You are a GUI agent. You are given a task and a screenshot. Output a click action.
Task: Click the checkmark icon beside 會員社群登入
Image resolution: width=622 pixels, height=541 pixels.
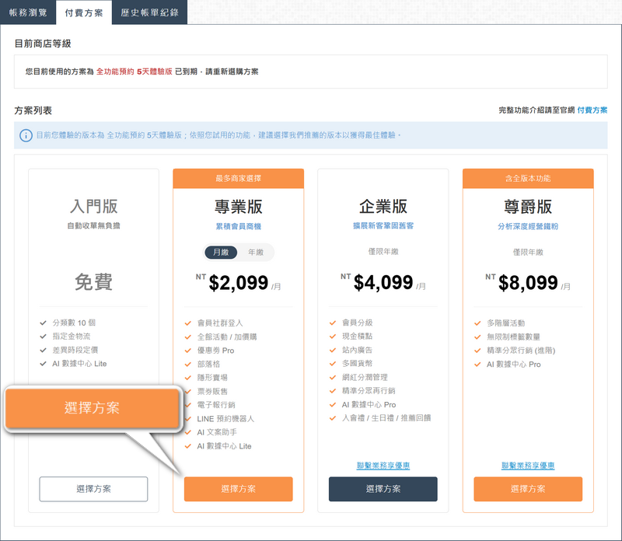188,323
